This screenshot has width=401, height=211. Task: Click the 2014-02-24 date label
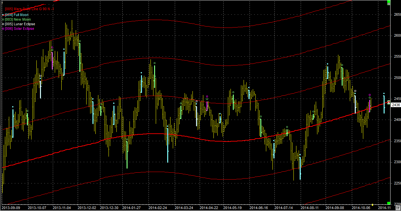tap(158, 208)
